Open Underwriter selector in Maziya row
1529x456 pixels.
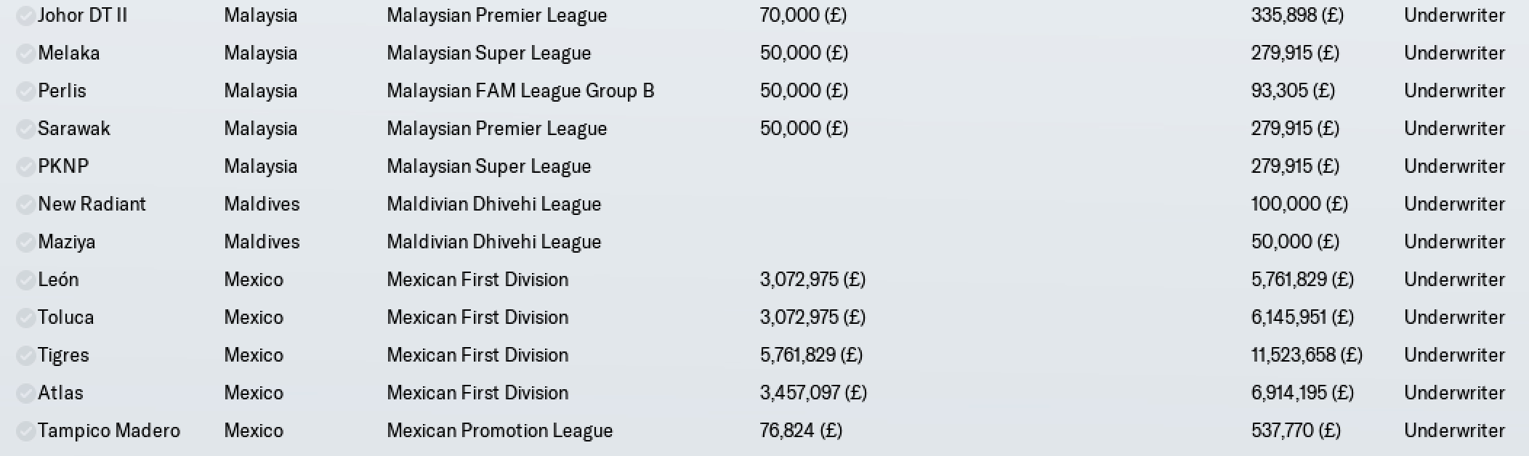(1454, 242)
